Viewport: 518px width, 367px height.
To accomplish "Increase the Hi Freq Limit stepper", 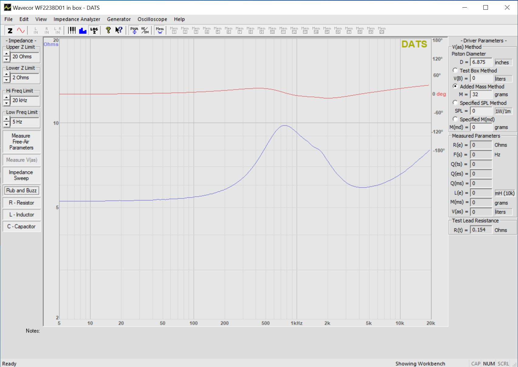I will tap(6, 98).
